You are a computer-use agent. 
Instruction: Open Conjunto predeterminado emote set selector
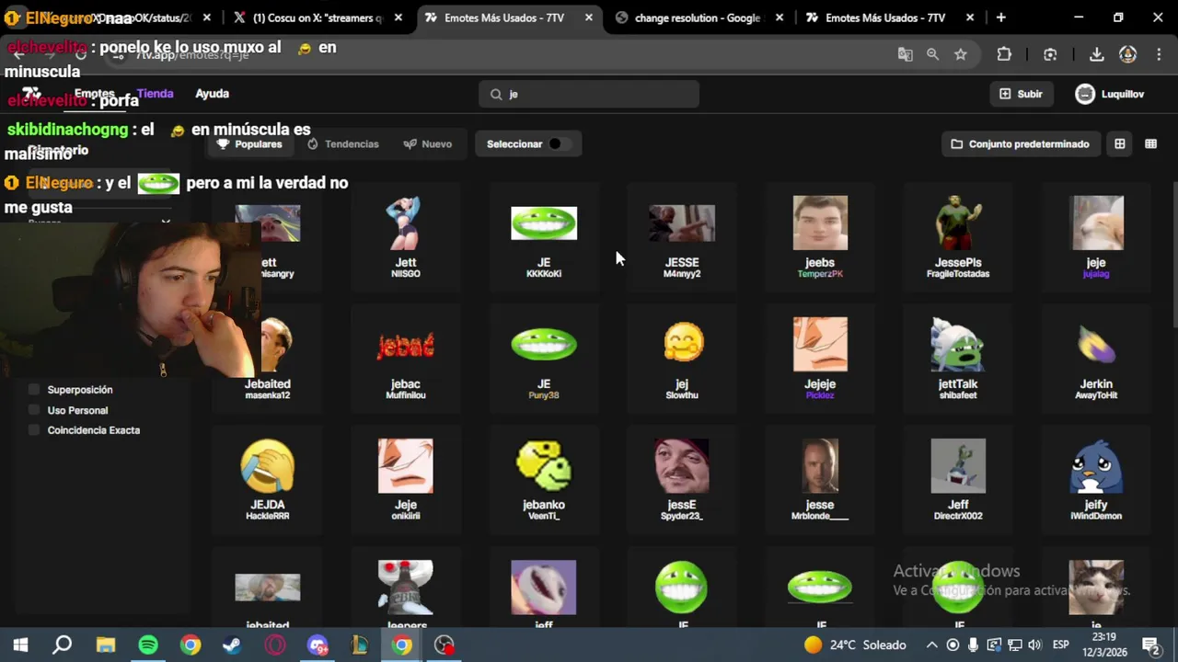pos(1020,144)
